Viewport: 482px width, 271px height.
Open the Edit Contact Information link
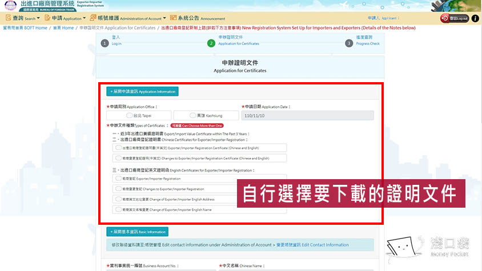[x=312, y=245]
